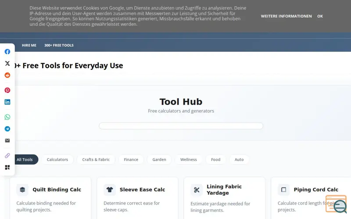Pin page via Pinterest icon

(7, 90)
